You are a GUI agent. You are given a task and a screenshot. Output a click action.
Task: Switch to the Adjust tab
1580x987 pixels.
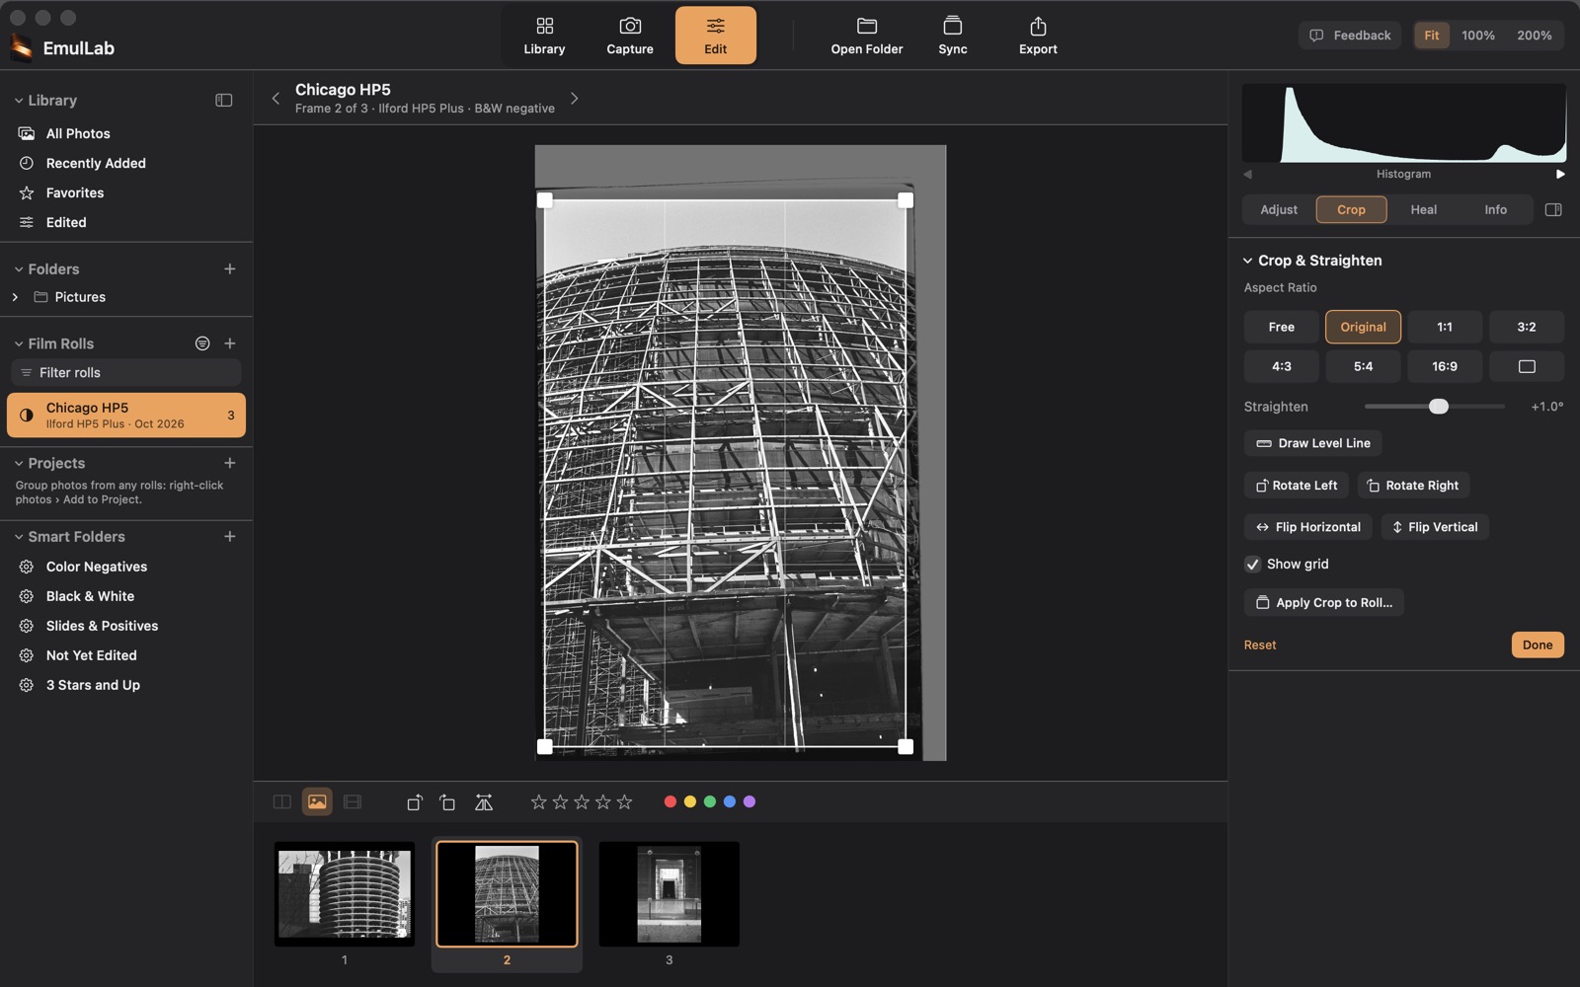[x=1279, y=209]
